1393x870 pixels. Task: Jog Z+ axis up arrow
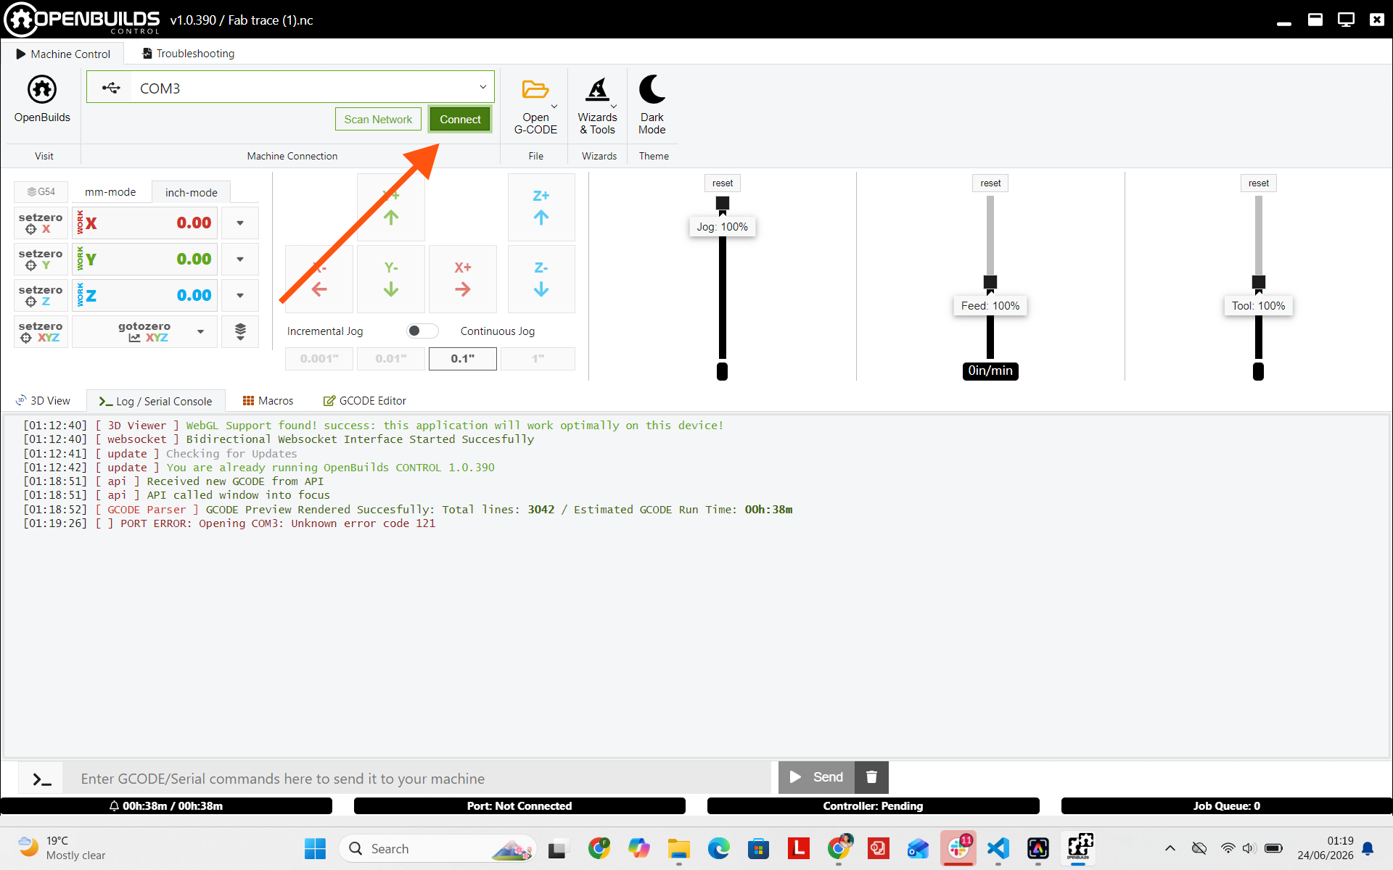pyautogui.click(x=541, y=207)
